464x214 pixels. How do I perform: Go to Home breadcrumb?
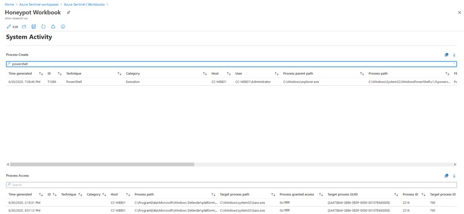point(9,5)
